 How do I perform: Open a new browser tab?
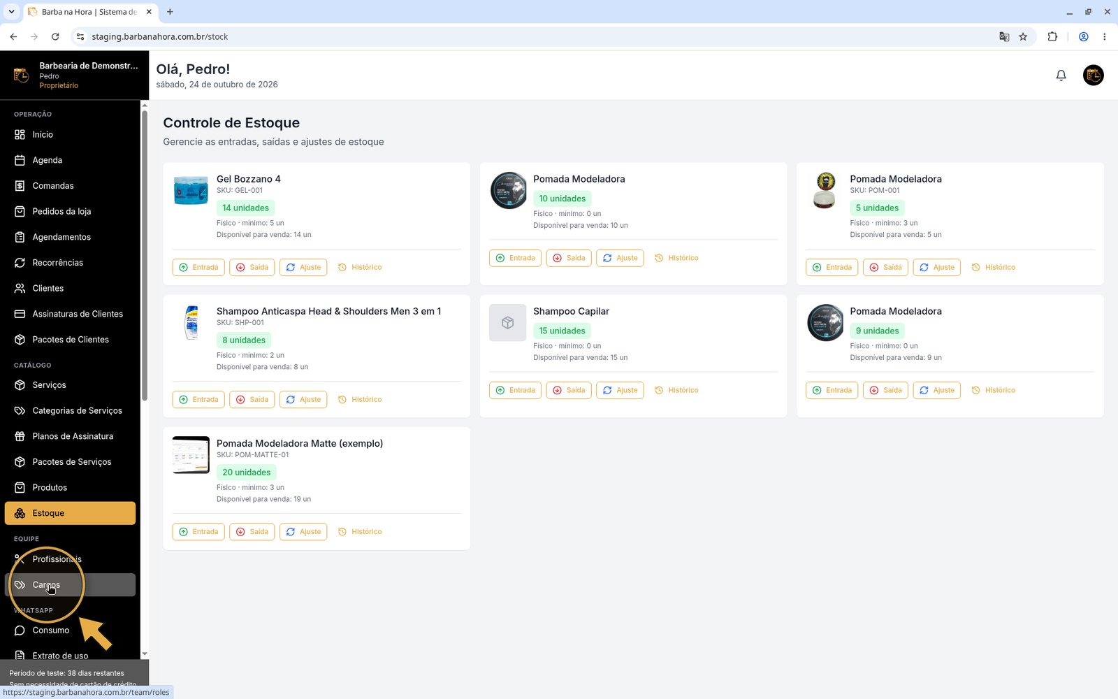[170, 11]
